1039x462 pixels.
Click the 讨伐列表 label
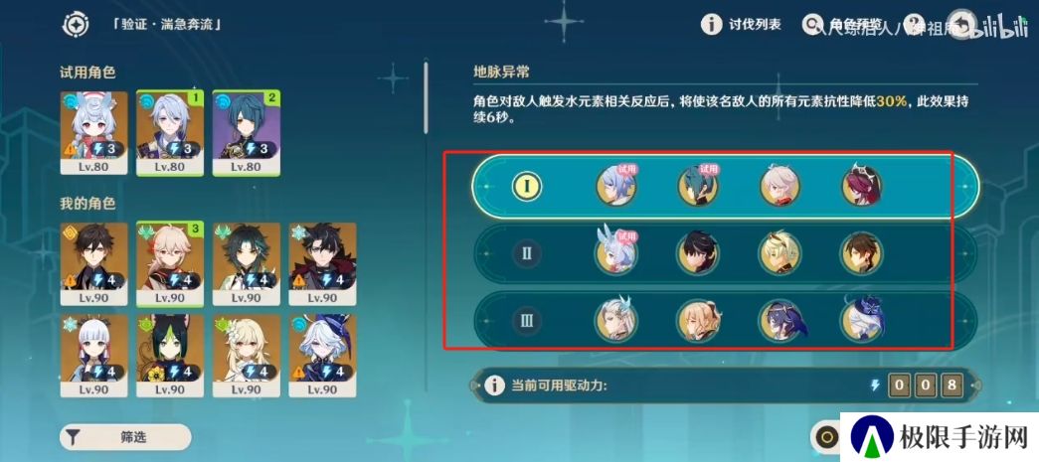755,25
